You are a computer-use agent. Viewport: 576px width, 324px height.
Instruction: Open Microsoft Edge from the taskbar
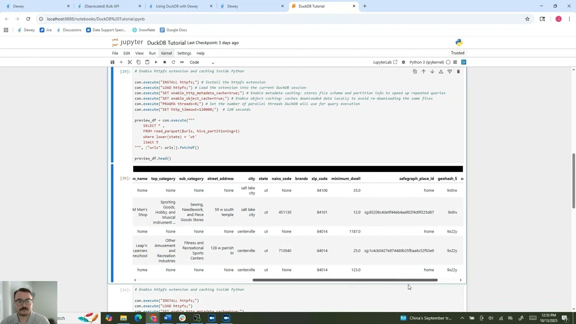pyautogui.click(x=138, y=318)
